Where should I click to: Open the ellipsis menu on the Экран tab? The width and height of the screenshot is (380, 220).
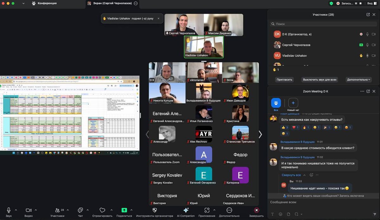[x=136, y=3]
